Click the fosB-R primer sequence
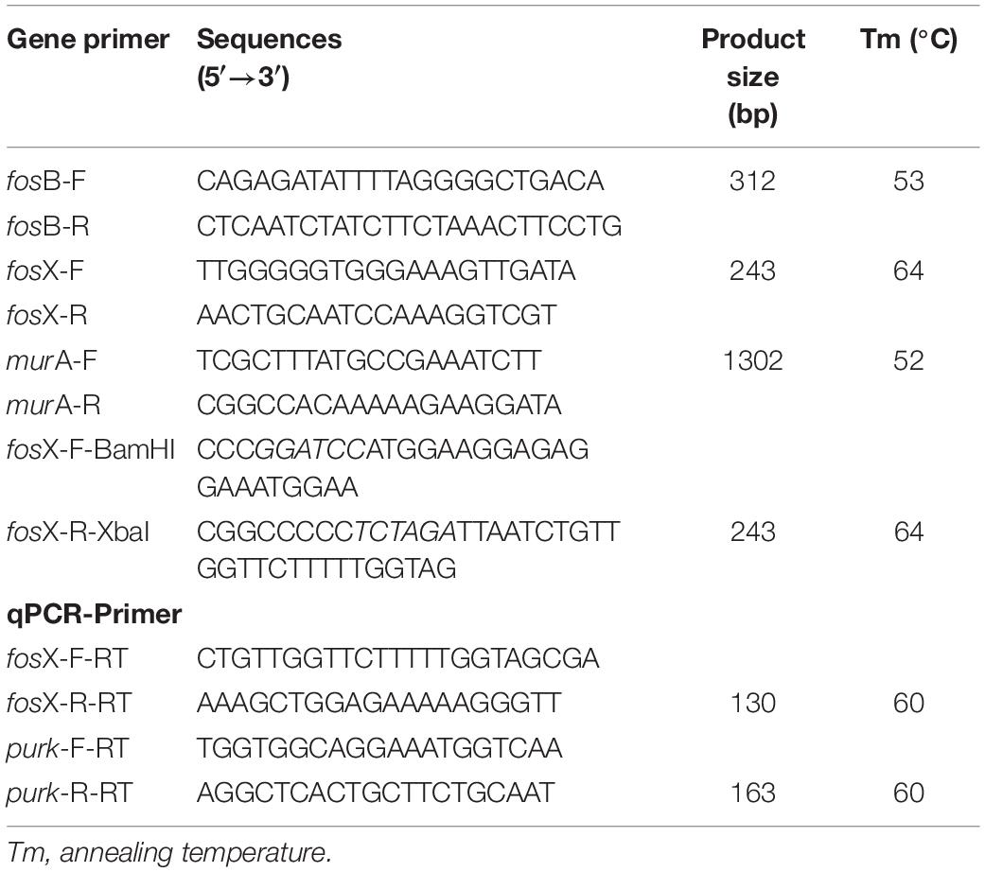Image resolution: width=985 pixels, height=872 pixels. point(409,226)
